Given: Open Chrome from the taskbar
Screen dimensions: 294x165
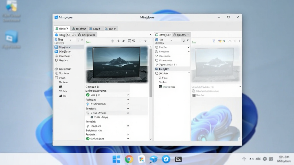Looking at the screenshot, I should pyautogui.click(x=129, y=159).
